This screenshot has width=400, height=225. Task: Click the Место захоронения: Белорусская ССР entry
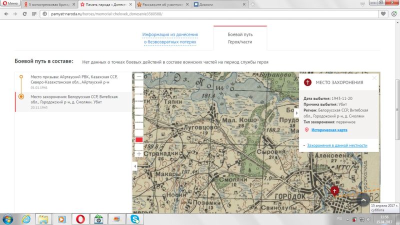pyautogui.click(x=74, y=102)
